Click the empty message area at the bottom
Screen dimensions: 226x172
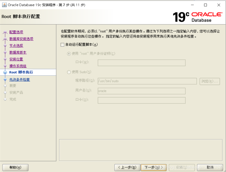141,150
